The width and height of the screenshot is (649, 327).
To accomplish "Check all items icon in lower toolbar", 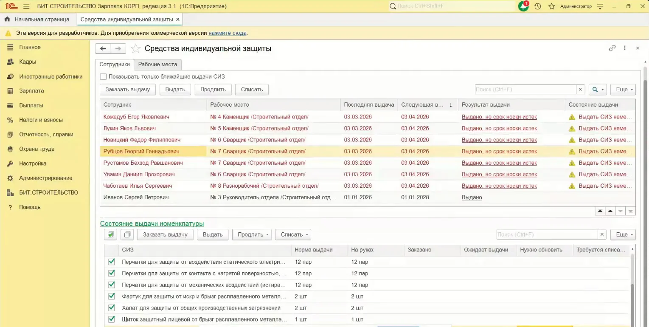I will point(110,234).
